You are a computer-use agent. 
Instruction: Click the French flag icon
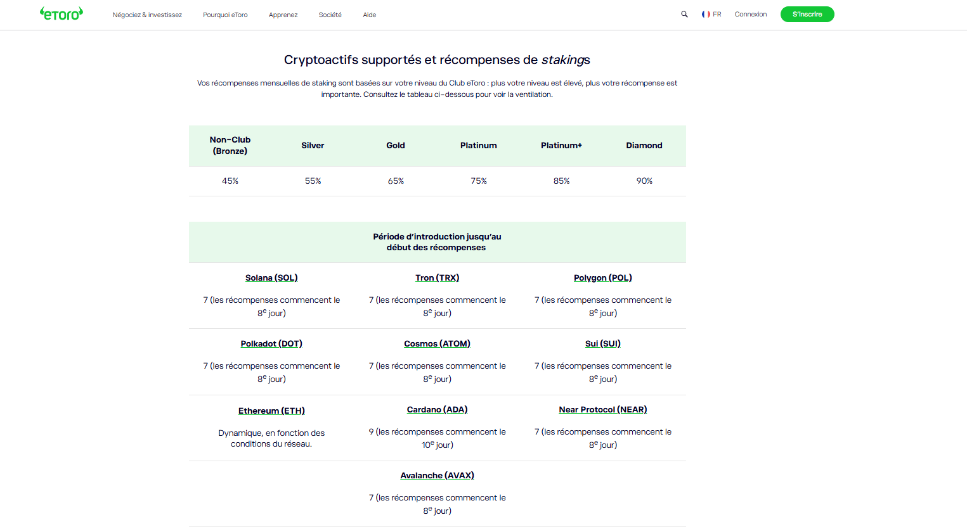(706, 14)
